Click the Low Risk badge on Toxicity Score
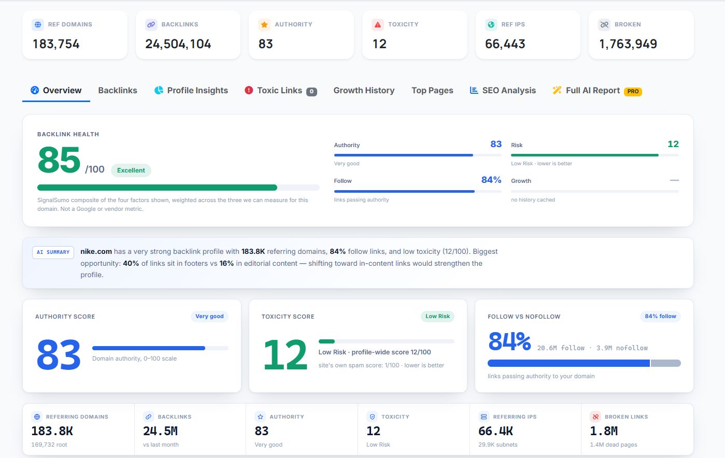This screenshot has height=458, width=725. 437,316
